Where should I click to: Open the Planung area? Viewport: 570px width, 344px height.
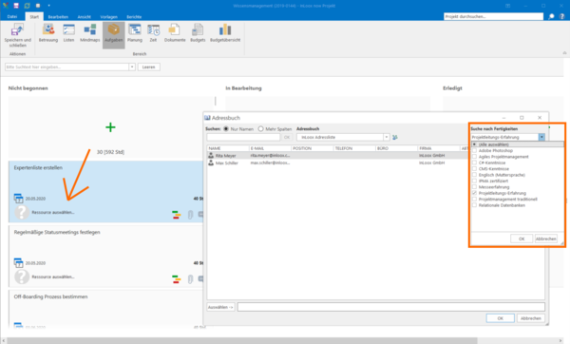(x=135, y=33)
